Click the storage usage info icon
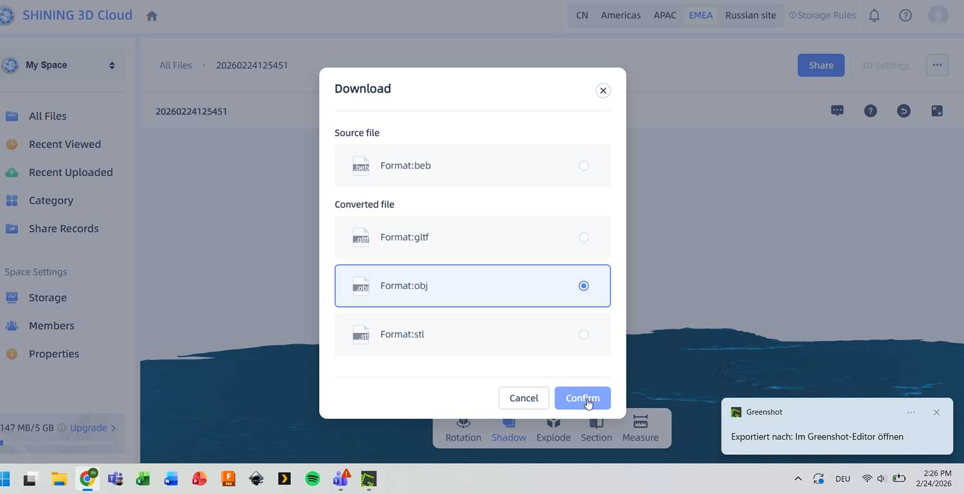Screen dimensions: 964x494 tap(62, 428)
